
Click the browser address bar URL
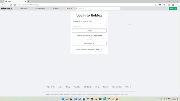30,5
